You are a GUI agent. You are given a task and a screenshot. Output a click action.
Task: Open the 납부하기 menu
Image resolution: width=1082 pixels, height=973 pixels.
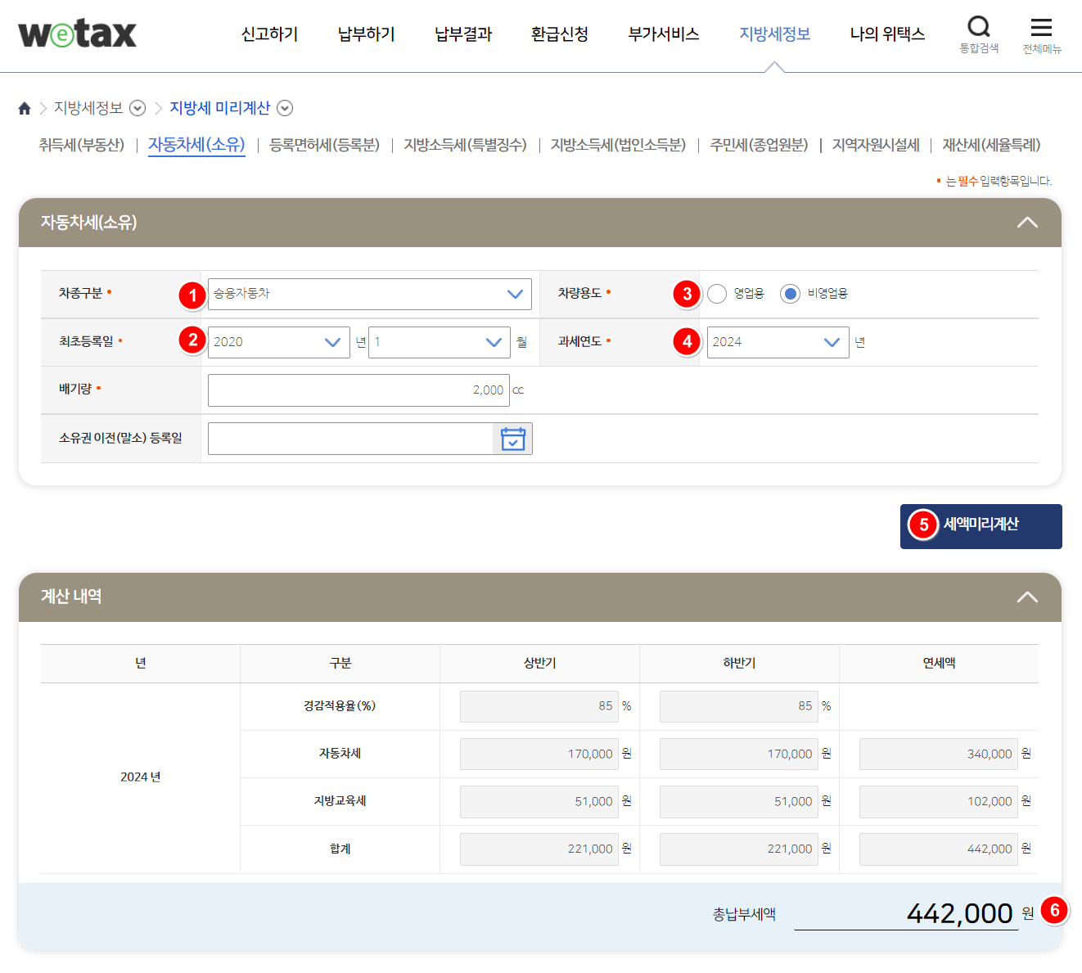(367, 34)
